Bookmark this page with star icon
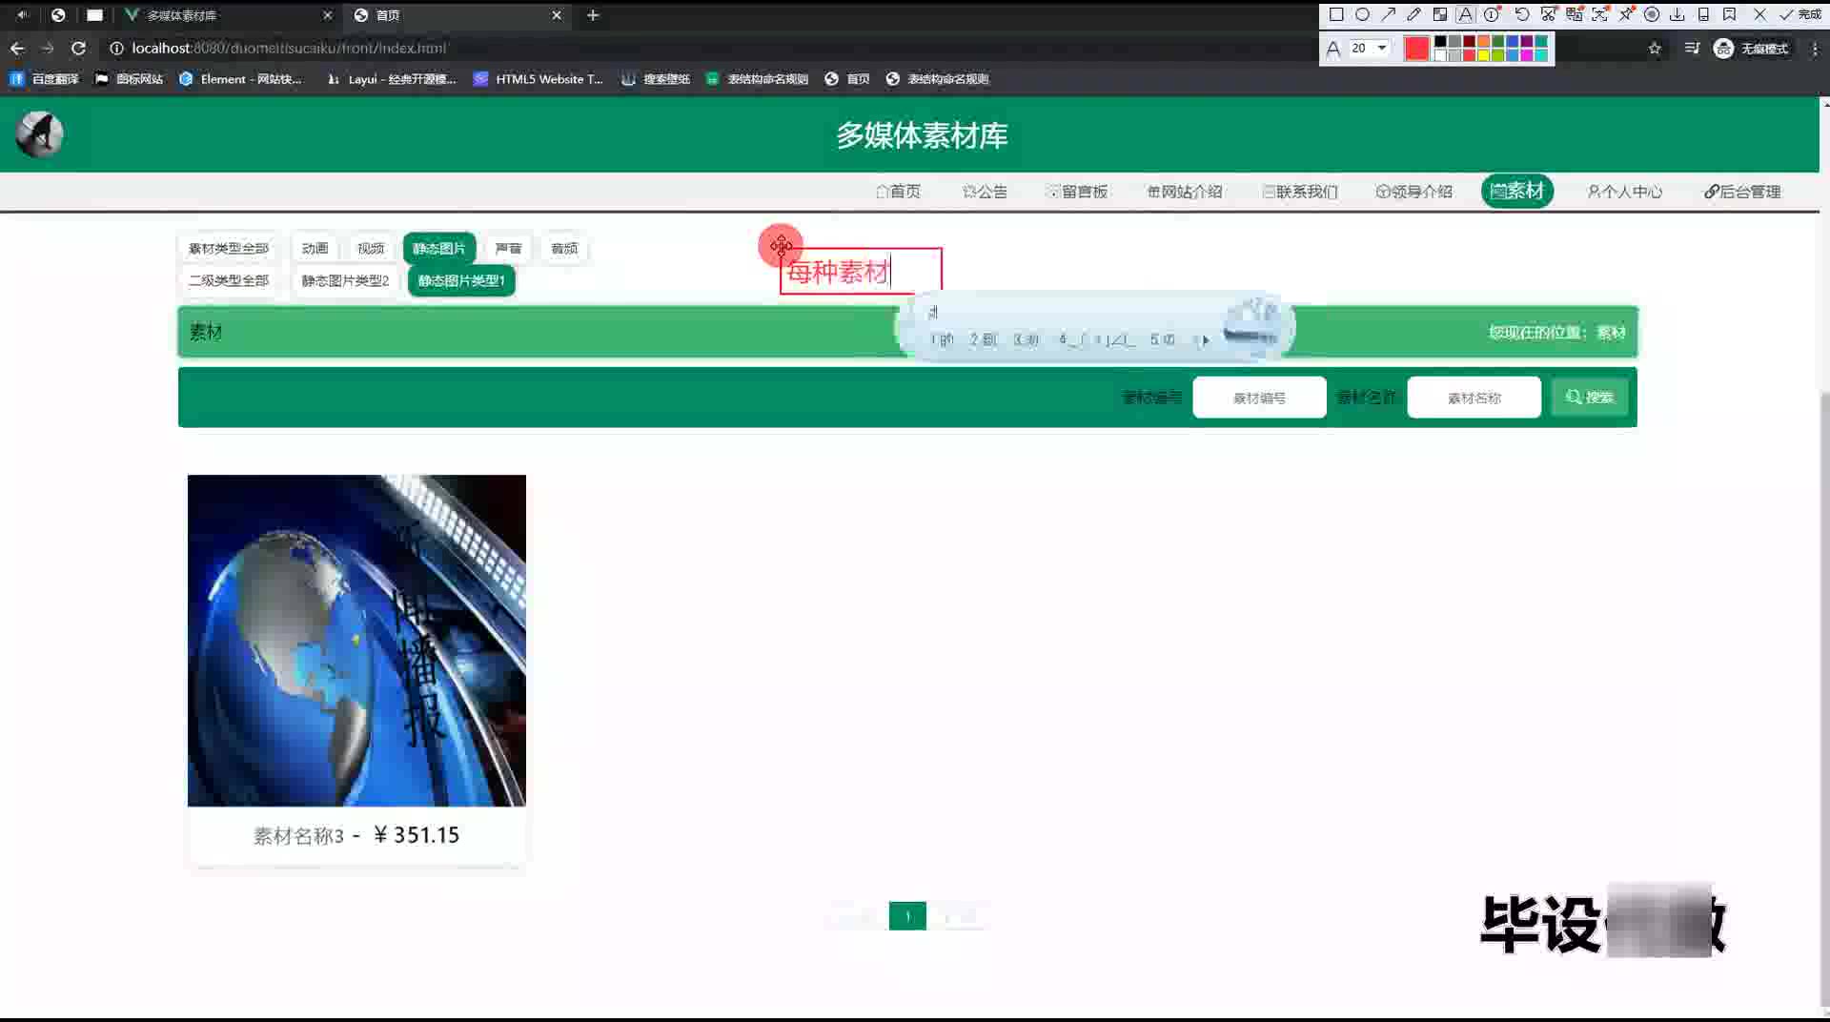Image resolution: width=1830 pixels, height=1022 pixels. [x=1655, y=48]
